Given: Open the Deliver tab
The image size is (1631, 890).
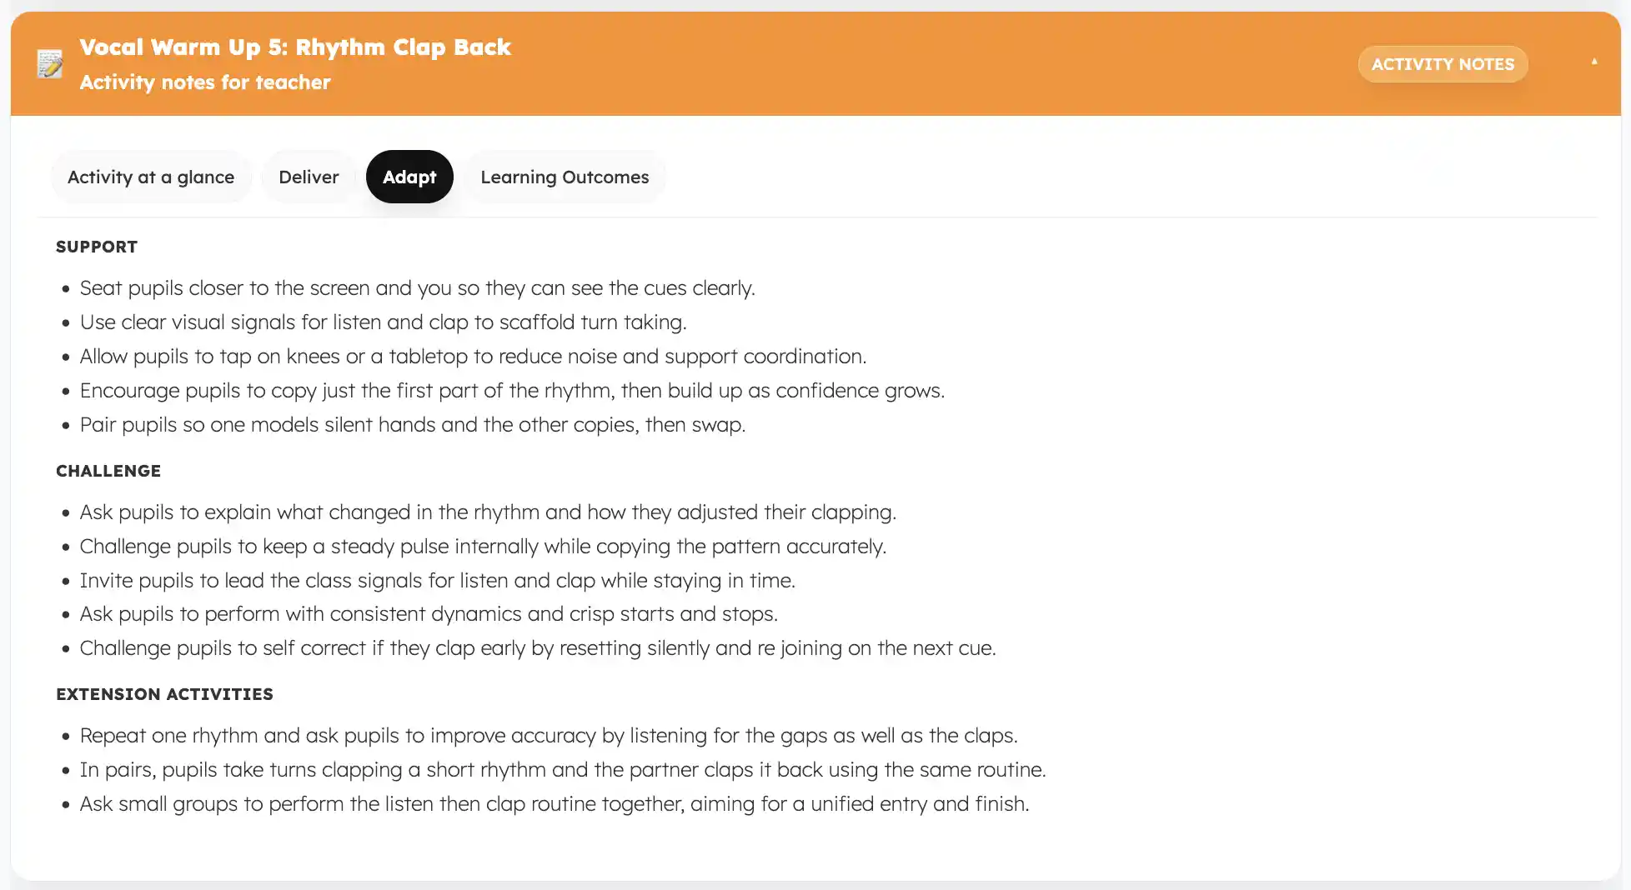Looking at the screenshot, I should click(309, 177).
